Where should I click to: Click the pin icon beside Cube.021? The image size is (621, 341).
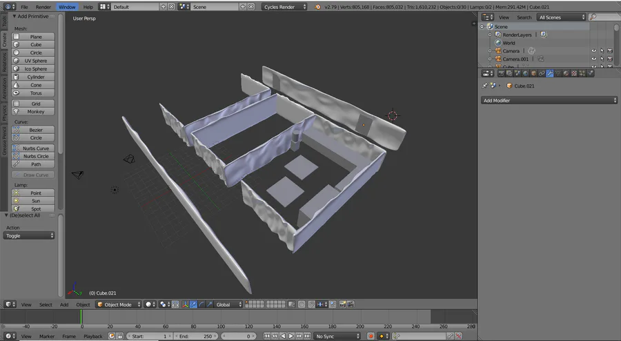point(485,86)
